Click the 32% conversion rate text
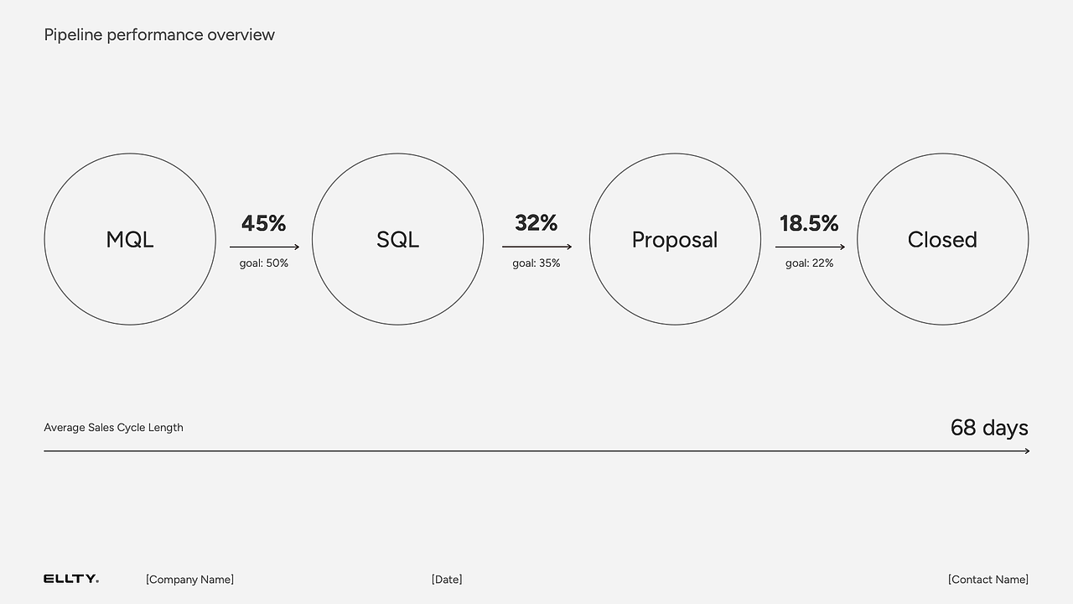This screenshot has height=604, width=1073. point(536,223)
